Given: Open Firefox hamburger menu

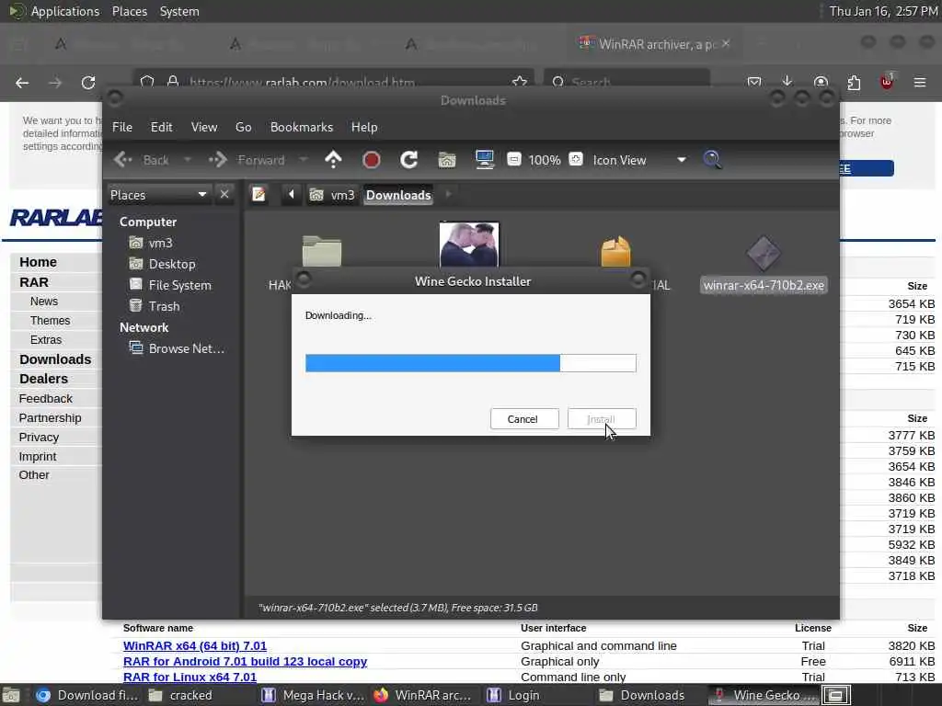Looking at the screenshot, I should 920,82.
